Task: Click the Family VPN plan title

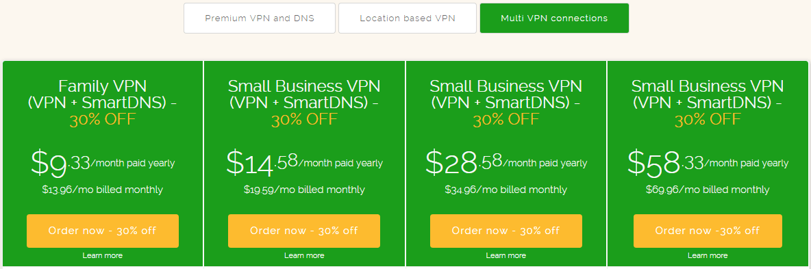Action: (x=103, y=86)
